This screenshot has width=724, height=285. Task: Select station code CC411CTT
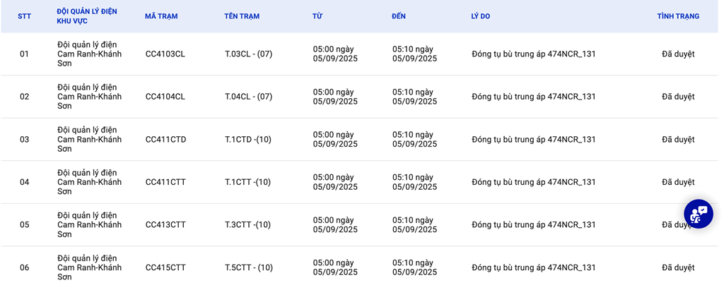[165, 182]
